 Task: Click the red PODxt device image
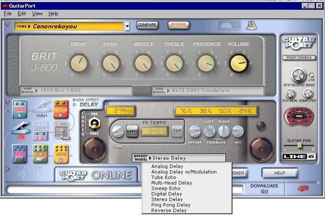[299, 117]
